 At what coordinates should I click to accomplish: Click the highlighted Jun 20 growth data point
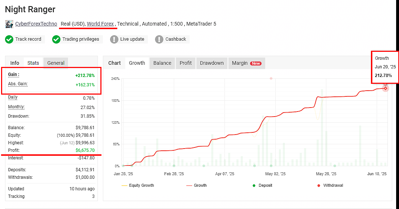[386, 88]
